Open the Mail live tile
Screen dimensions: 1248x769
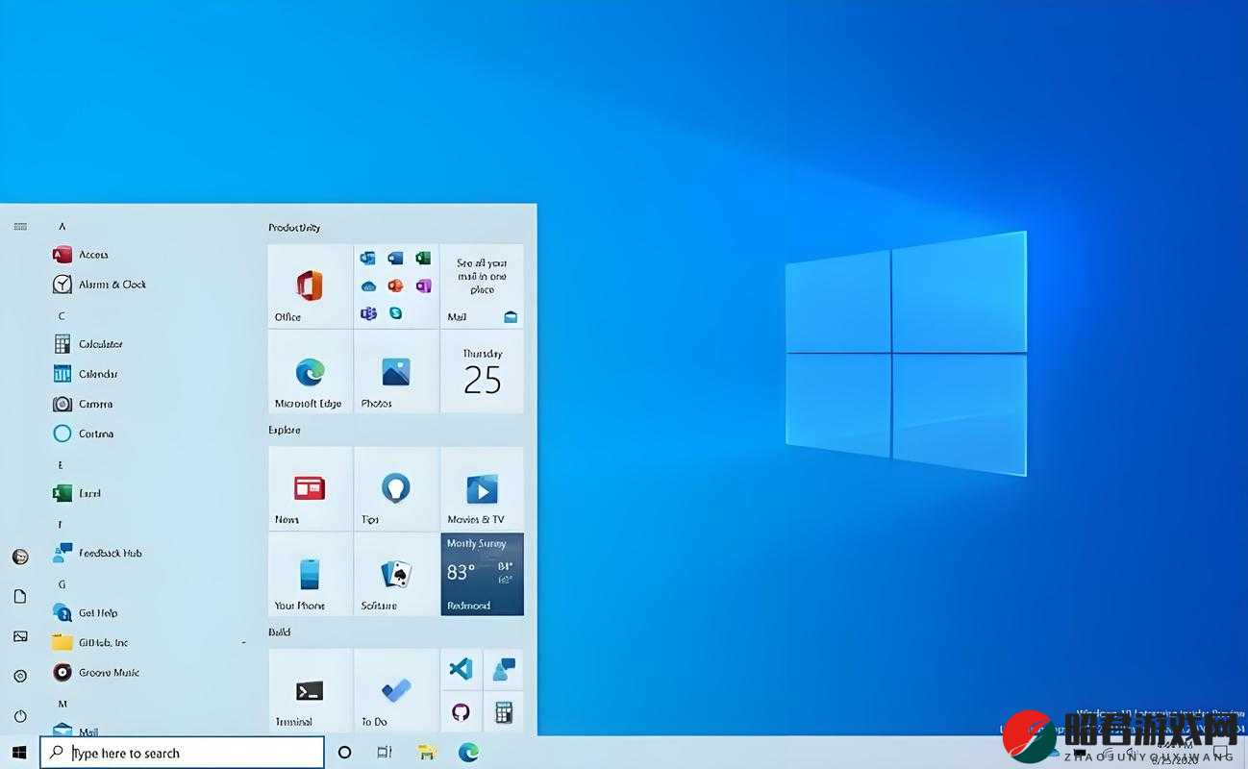pyautogui.click(x=482, y=285)
